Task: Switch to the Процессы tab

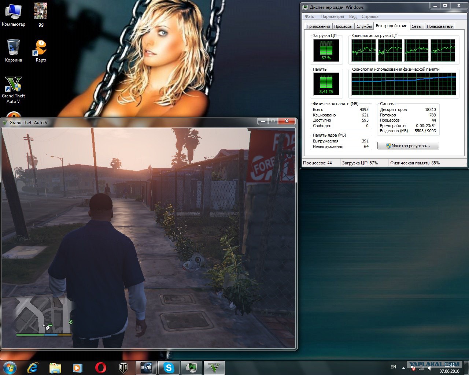Action: (343, 26)
